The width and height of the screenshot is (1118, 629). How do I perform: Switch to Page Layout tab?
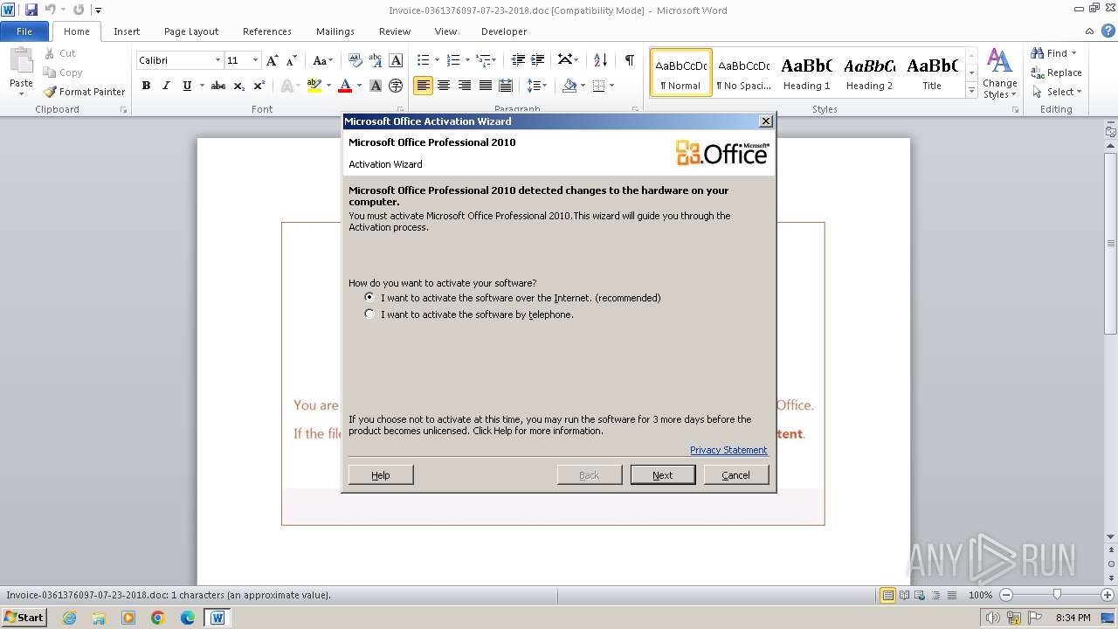click(191, 31)
